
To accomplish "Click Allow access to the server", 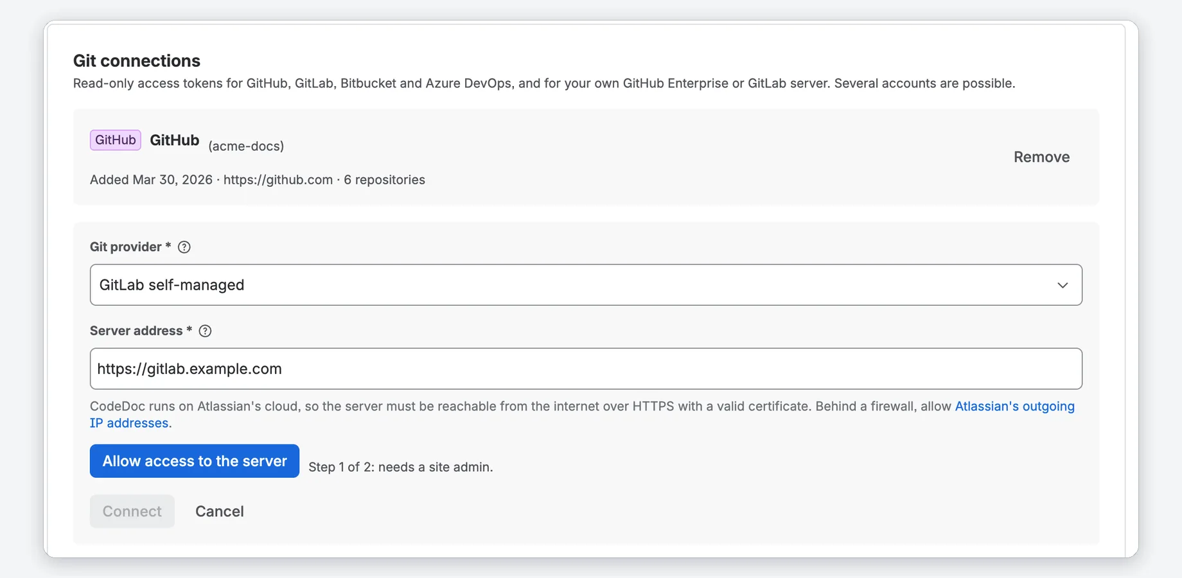I will coord(195,461).
